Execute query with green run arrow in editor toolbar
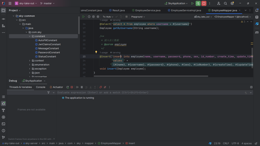 84,17
